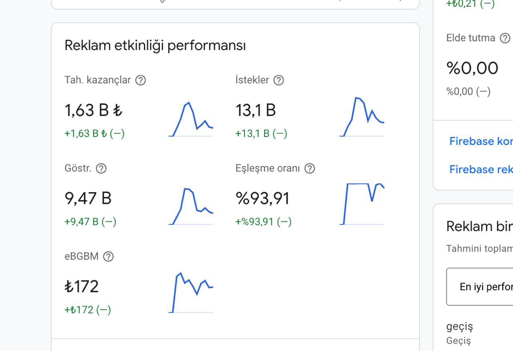The width and height of the screenshot is (513, 351).
Task: Open help icon next to Tah. kazançlar
Action: [x=141, y=80]
